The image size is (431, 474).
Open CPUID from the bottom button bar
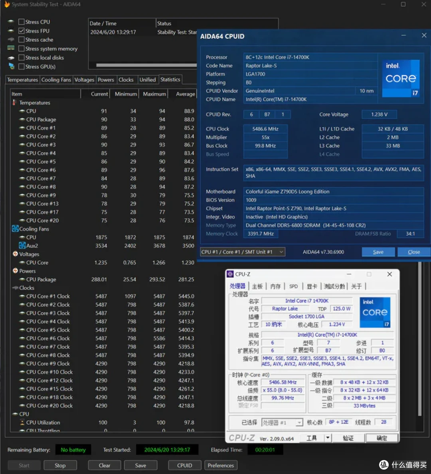pos(184,465)
